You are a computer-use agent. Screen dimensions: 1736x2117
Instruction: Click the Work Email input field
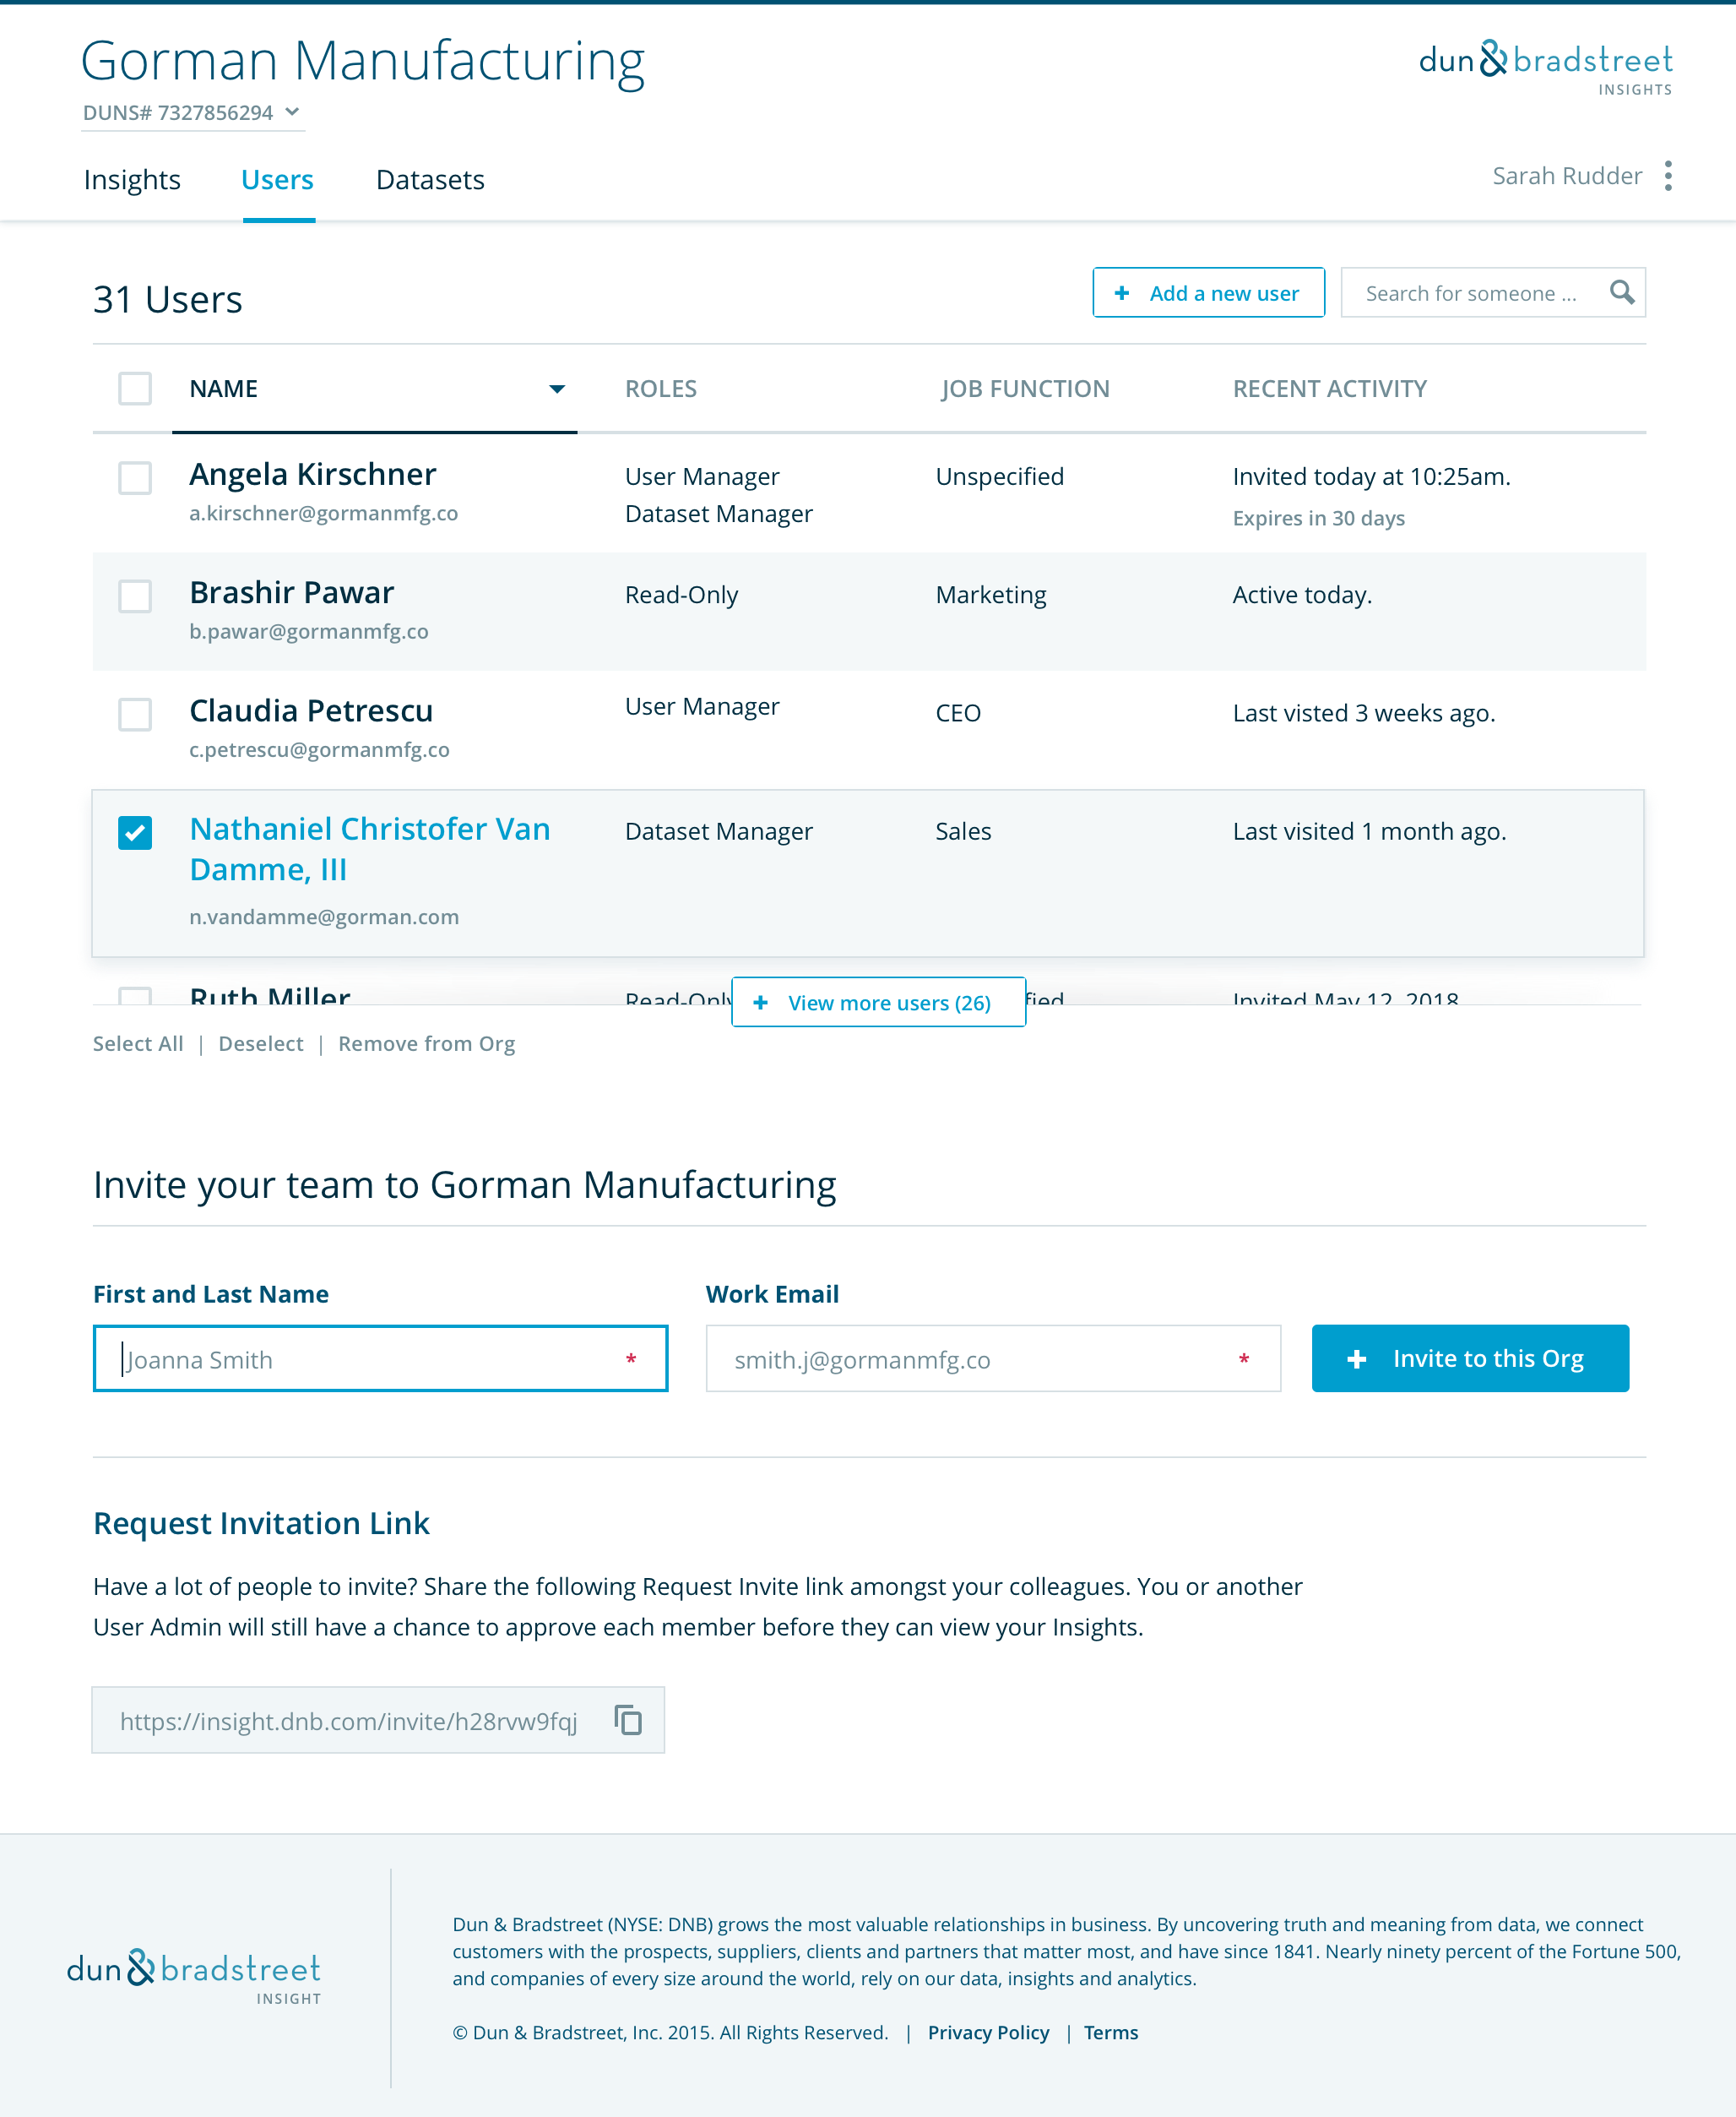coord(993,1358)
